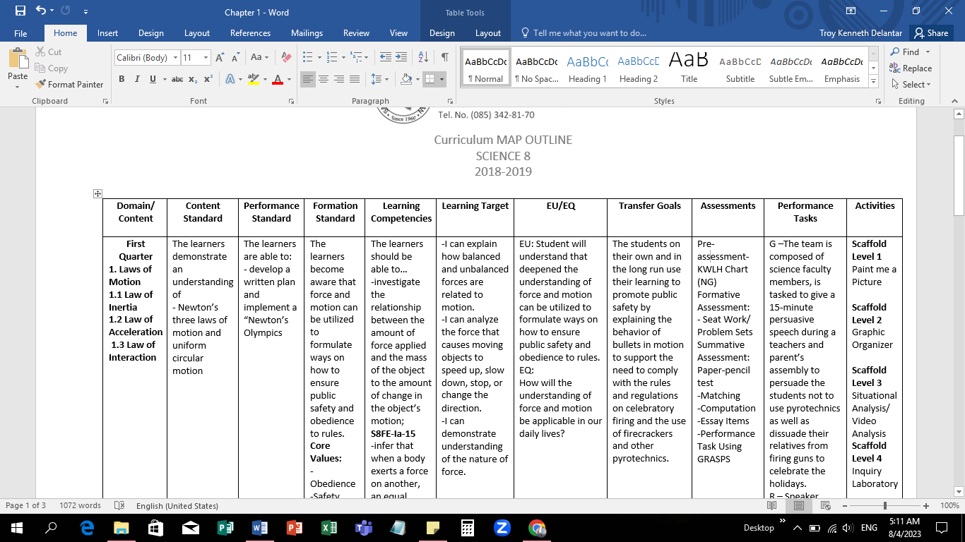Increase the paragraph indent
The width and height of the screenshot is (965, 542).
[x=401, y=57]
